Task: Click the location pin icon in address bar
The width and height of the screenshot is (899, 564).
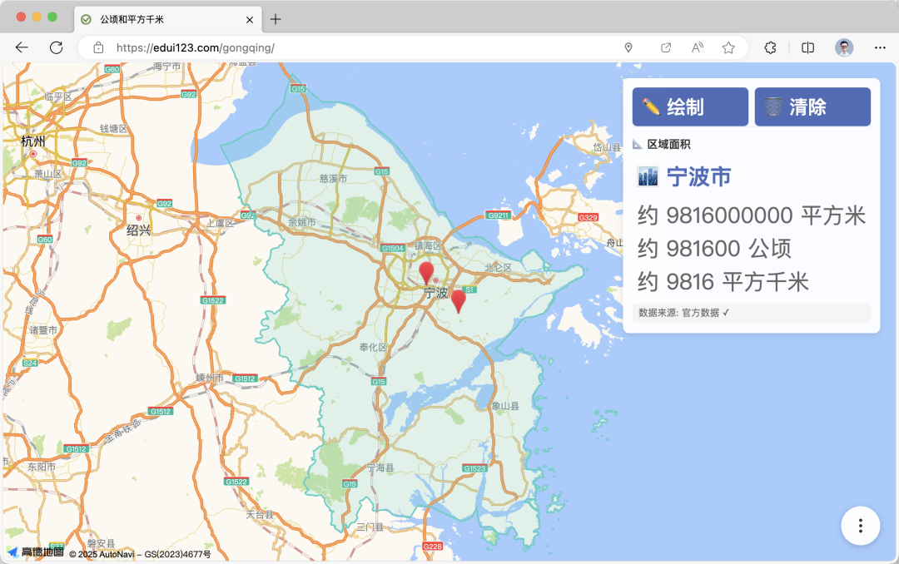Action: 628,47
